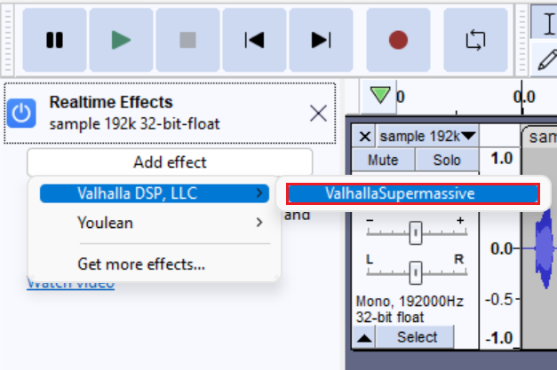Open the Valhalla DSP, LLC submenu
This screenshot has height=370, width=557.
coord(155,193)
